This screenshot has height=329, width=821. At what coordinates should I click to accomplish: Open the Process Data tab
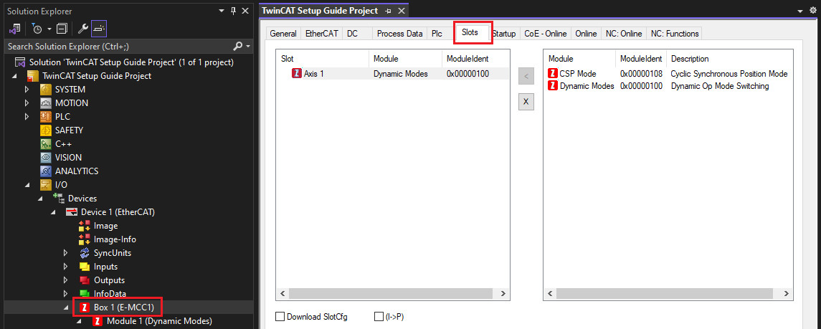(400, 34)
